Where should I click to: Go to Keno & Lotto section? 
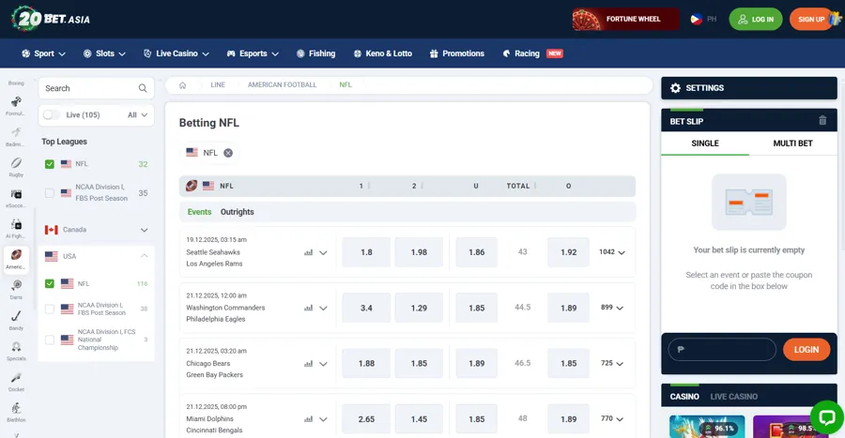tap(383, 53)
